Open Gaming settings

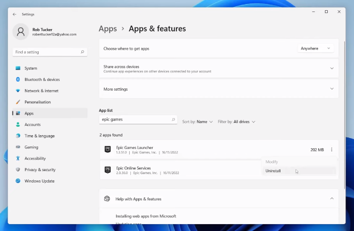(x=50, y=147)
